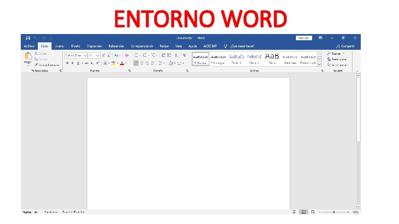Viewport: 399px width, 224px height.
Task: Toggle bold (N) formatting
Action: pyautogui.click(x=67, y=63)
